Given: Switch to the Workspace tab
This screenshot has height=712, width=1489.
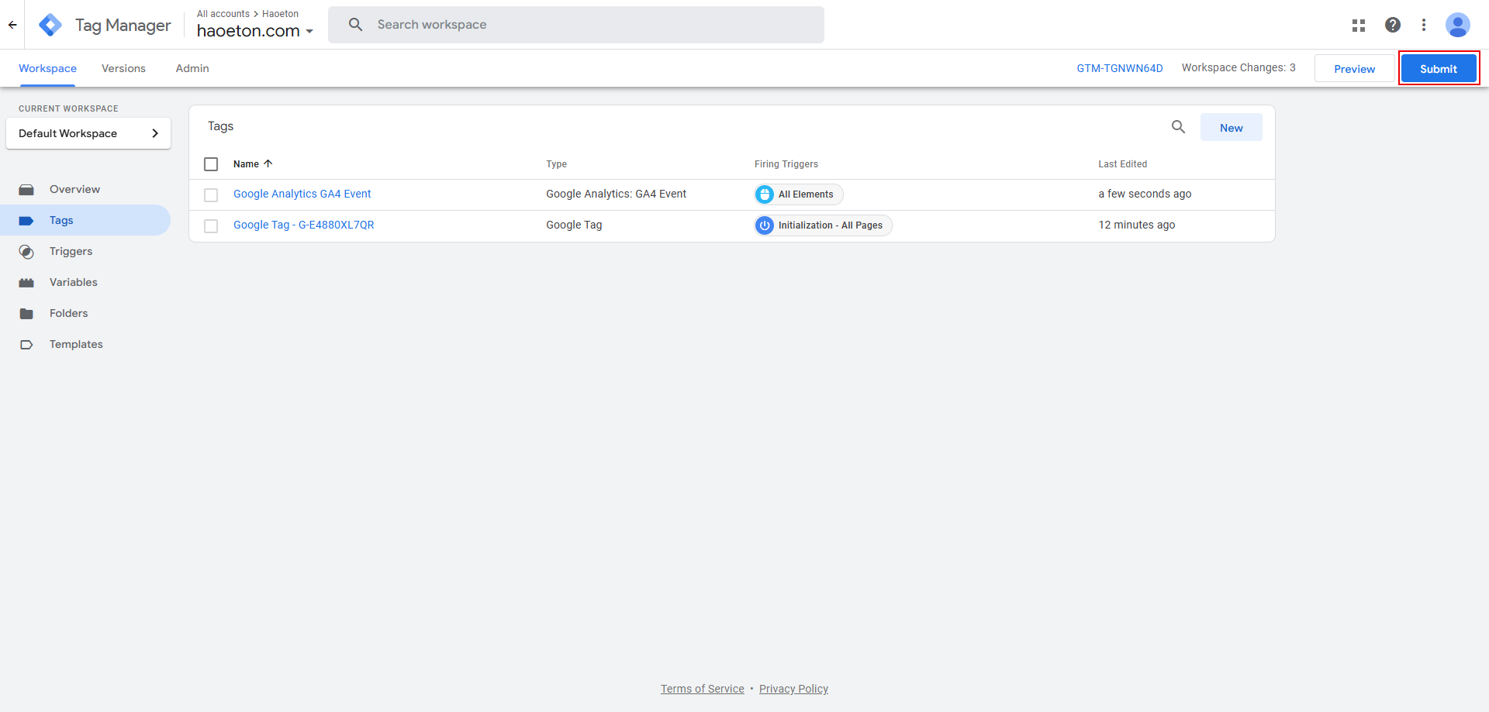Looking at the screenshot, I should click(47, 68).
